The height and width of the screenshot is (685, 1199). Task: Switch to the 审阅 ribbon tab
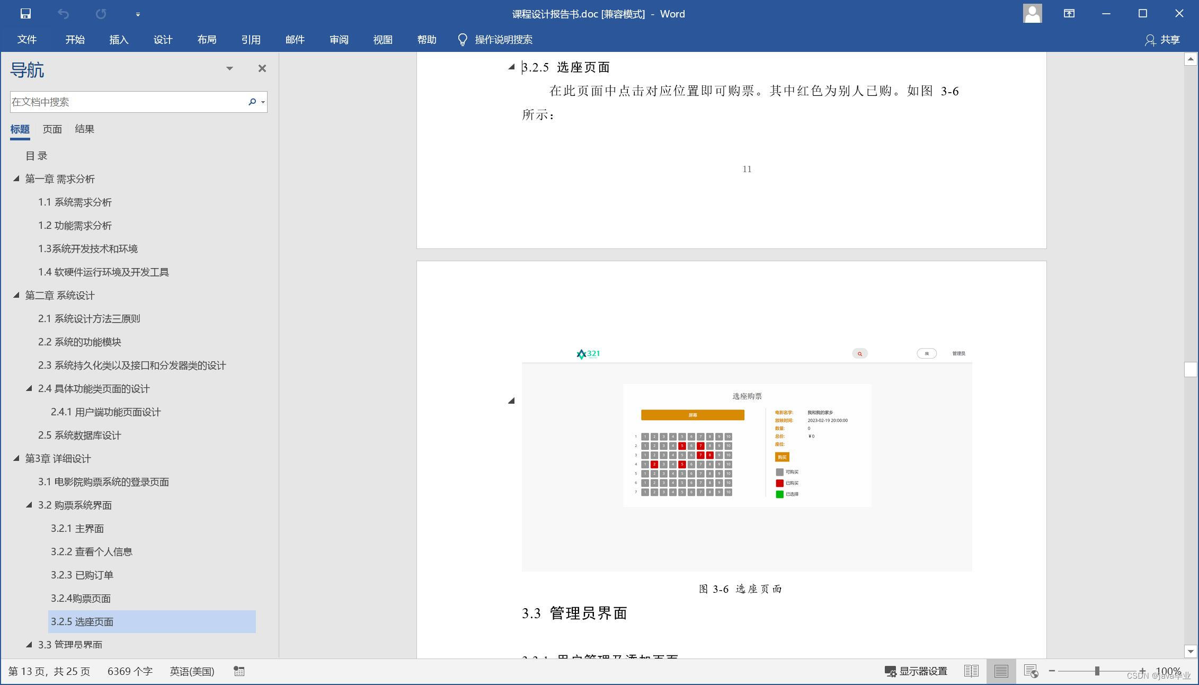(339, 40)
